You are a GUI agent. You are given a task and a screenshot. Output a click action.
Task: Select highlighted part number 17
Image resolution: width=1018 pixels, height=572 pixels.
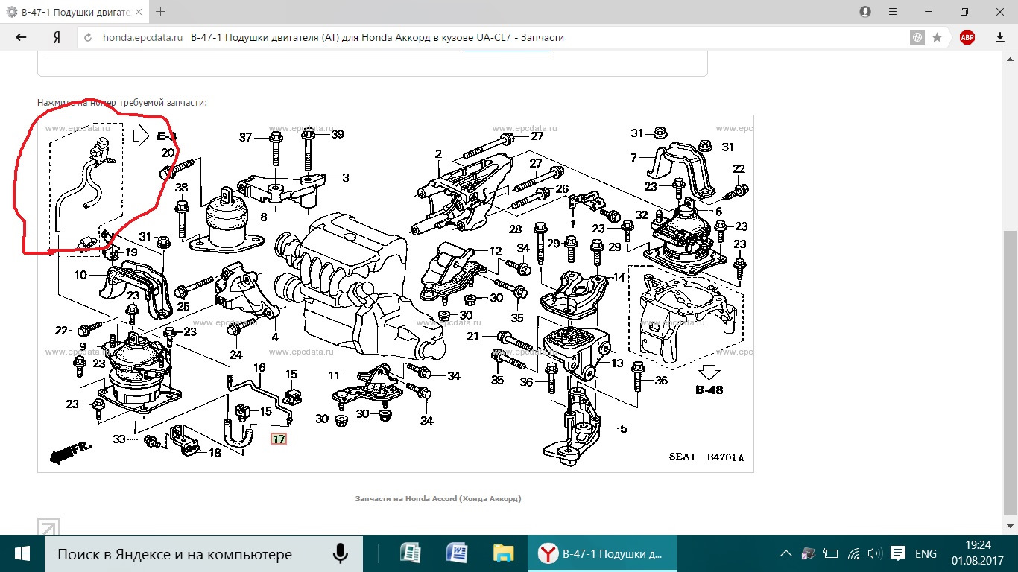(278, 439)
